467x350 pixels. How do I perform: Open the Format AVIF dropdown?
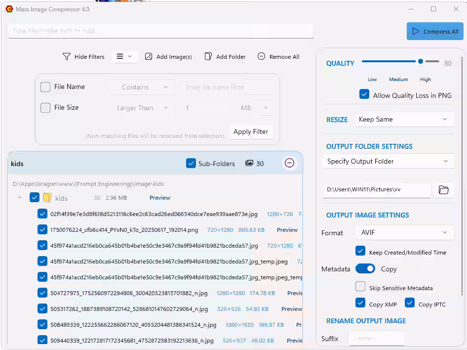point(404,232)
